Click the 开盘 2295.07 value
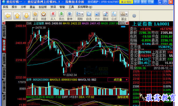 tap(167, 37)
